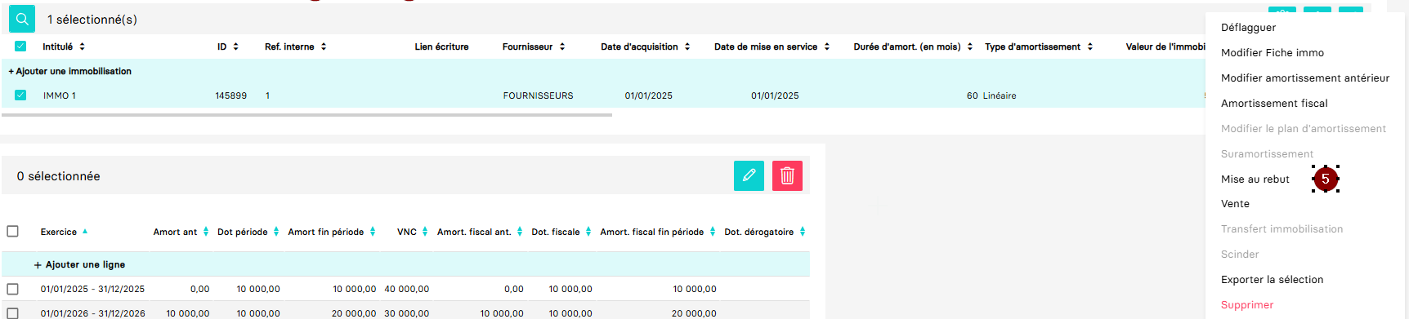Sort by Dot période column arrows
This screenshot has width=1409, height=319.
(276, 232)
